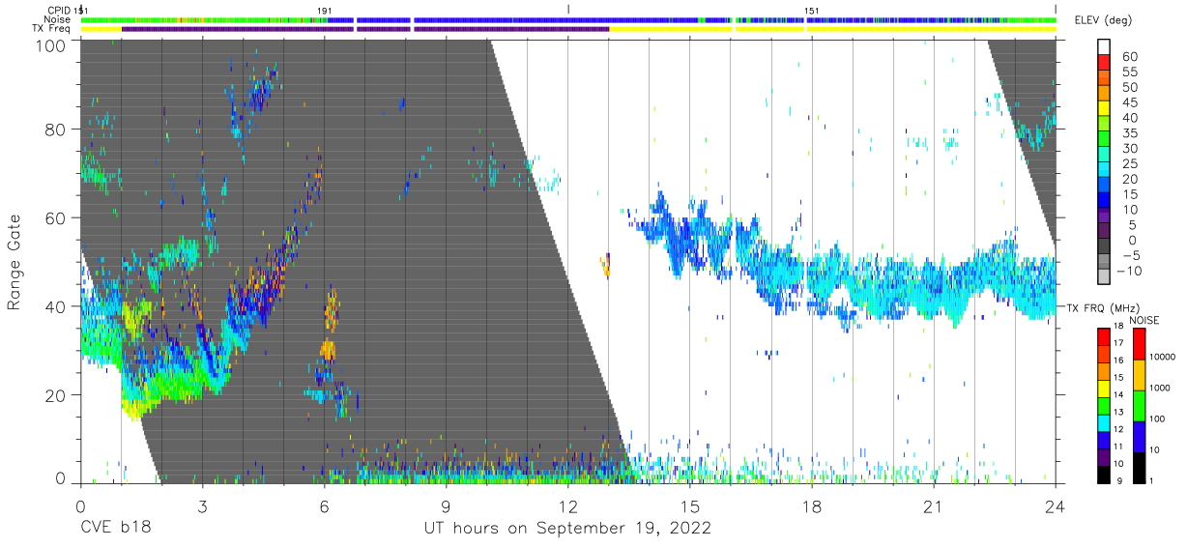Select the orange segment of the NOISE color bar
The height and width of the screenshot is (548, 1187).
click(x=1138, y=375)
